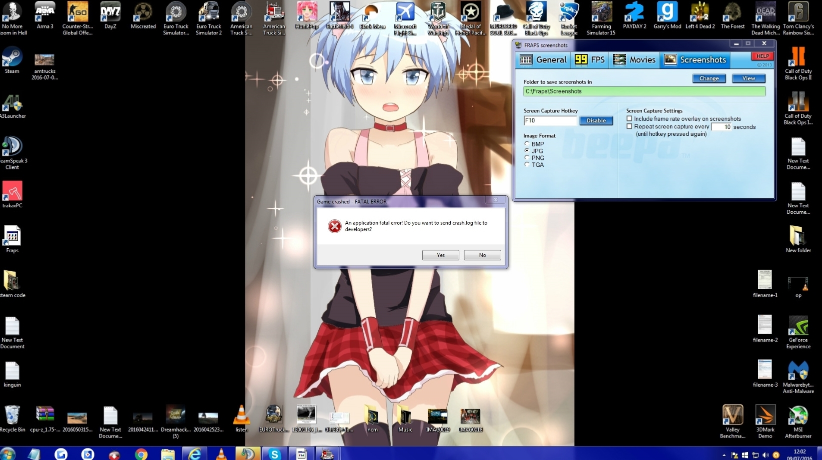Enable frame rate overlay on screenshots
The image size is (822, 460).
630,119
